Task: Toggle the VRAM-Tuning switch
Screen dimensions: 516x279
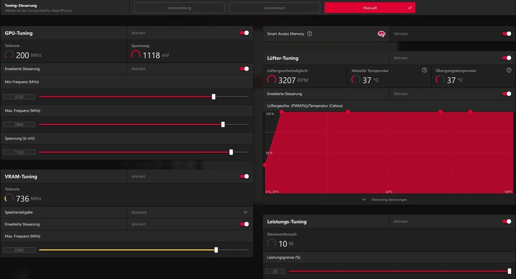Action: tap(244, 176)
